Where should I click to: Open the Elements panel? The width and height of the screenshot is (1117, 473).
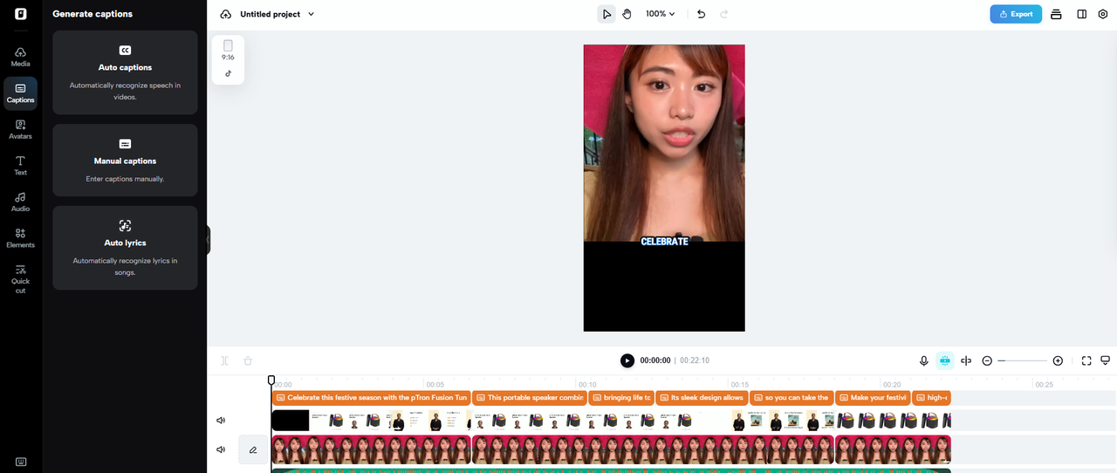click(x=20, y=238)
